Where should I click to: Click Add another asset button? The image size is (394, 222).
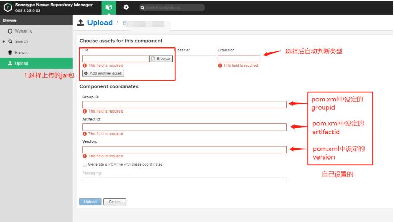103,73
